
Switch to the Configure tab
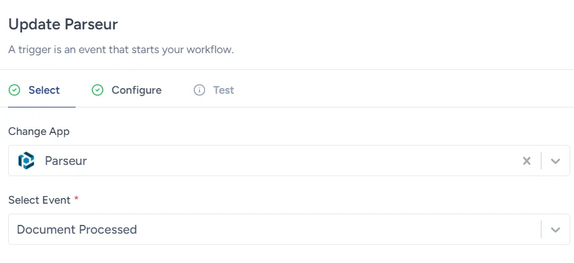pyautogui.click(x=136, y=91)
